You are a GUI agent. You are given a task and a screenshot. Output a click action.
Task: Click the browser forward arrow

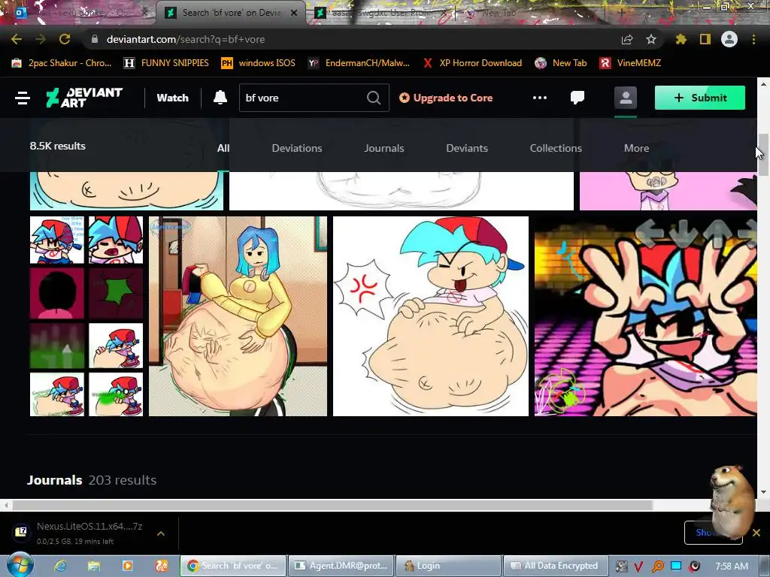click(41, 39)
